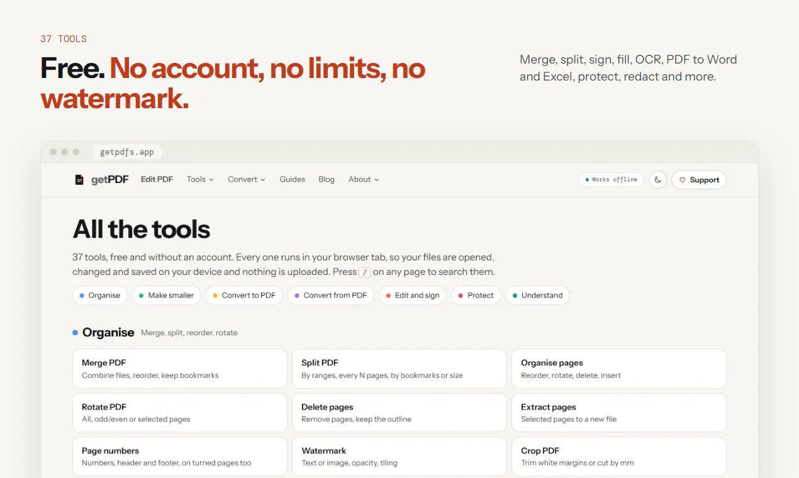This screenshot has height=478, width=799.
Task: Select the Make smaller category chip
Action: tap(167, 296)
